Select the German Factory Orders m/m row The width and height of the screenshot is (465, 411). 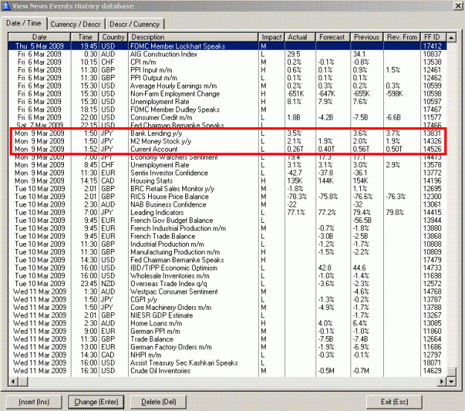pyautogui.click(x=228, y=347)
